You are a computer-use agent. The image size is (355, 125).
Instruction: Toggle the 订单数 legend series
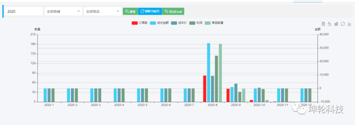(140, 23)
